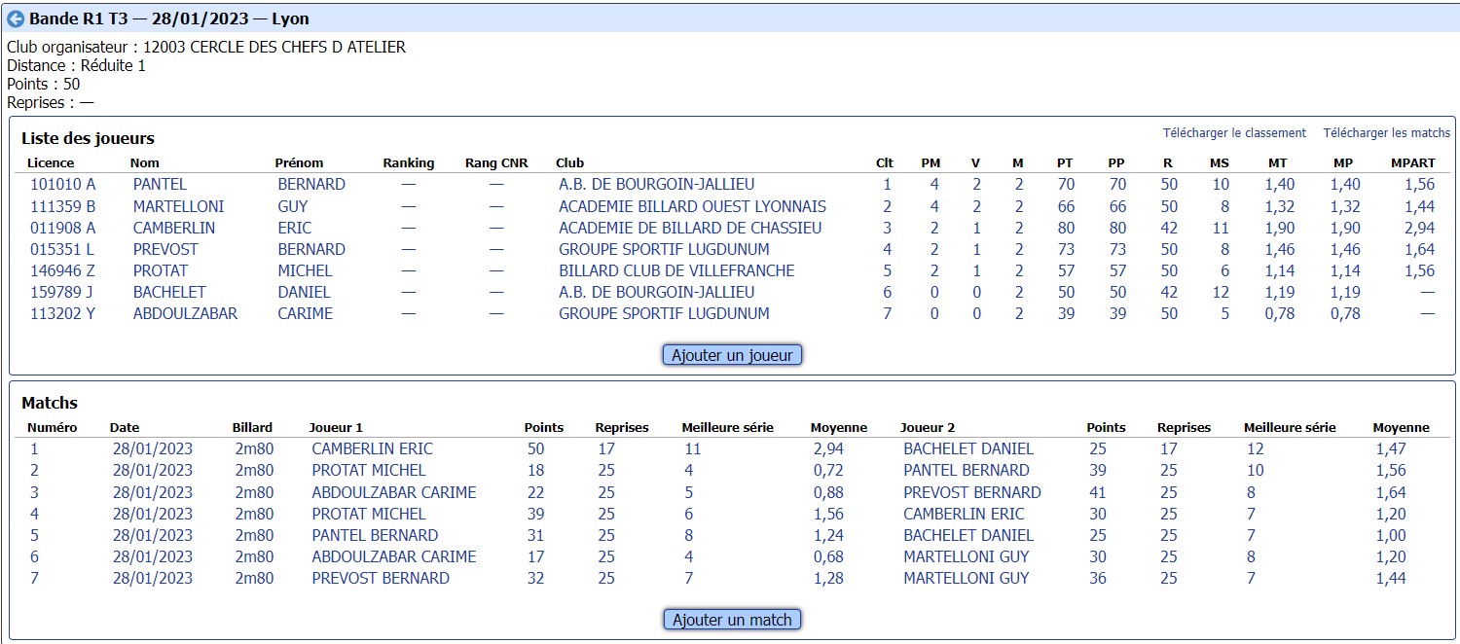The height and width of the screenshot is (644, 1460).
Task: Click the club ACADEMIE DE BILLARD DE CHASSIEU
Action: pos(690,228)
